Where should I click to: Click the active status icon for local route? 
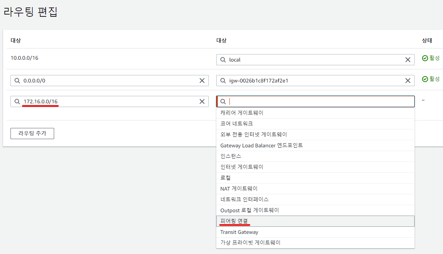(x=425, y=58)
